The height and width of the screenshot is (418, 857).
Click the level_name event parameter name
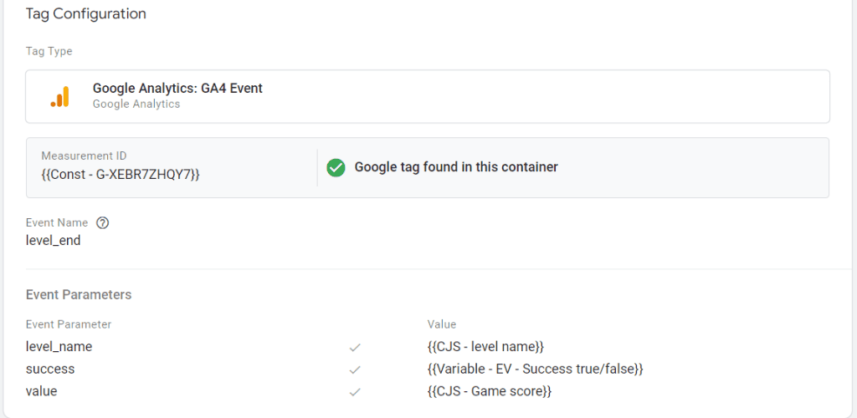coord(59,346)
